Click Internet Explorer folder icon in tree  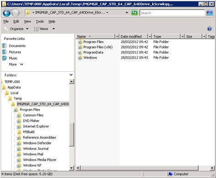pyautogui.click(x=19, y=127)
